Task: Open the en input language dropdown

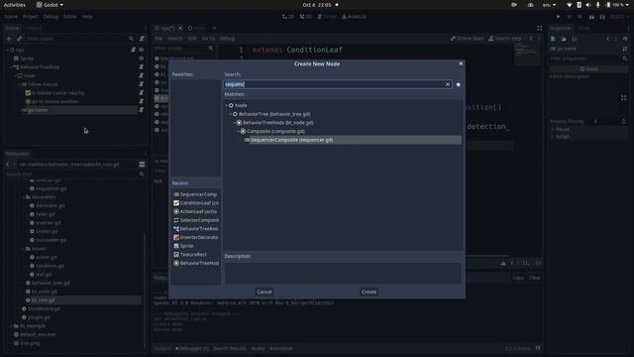Action: (x=549, y=5)
